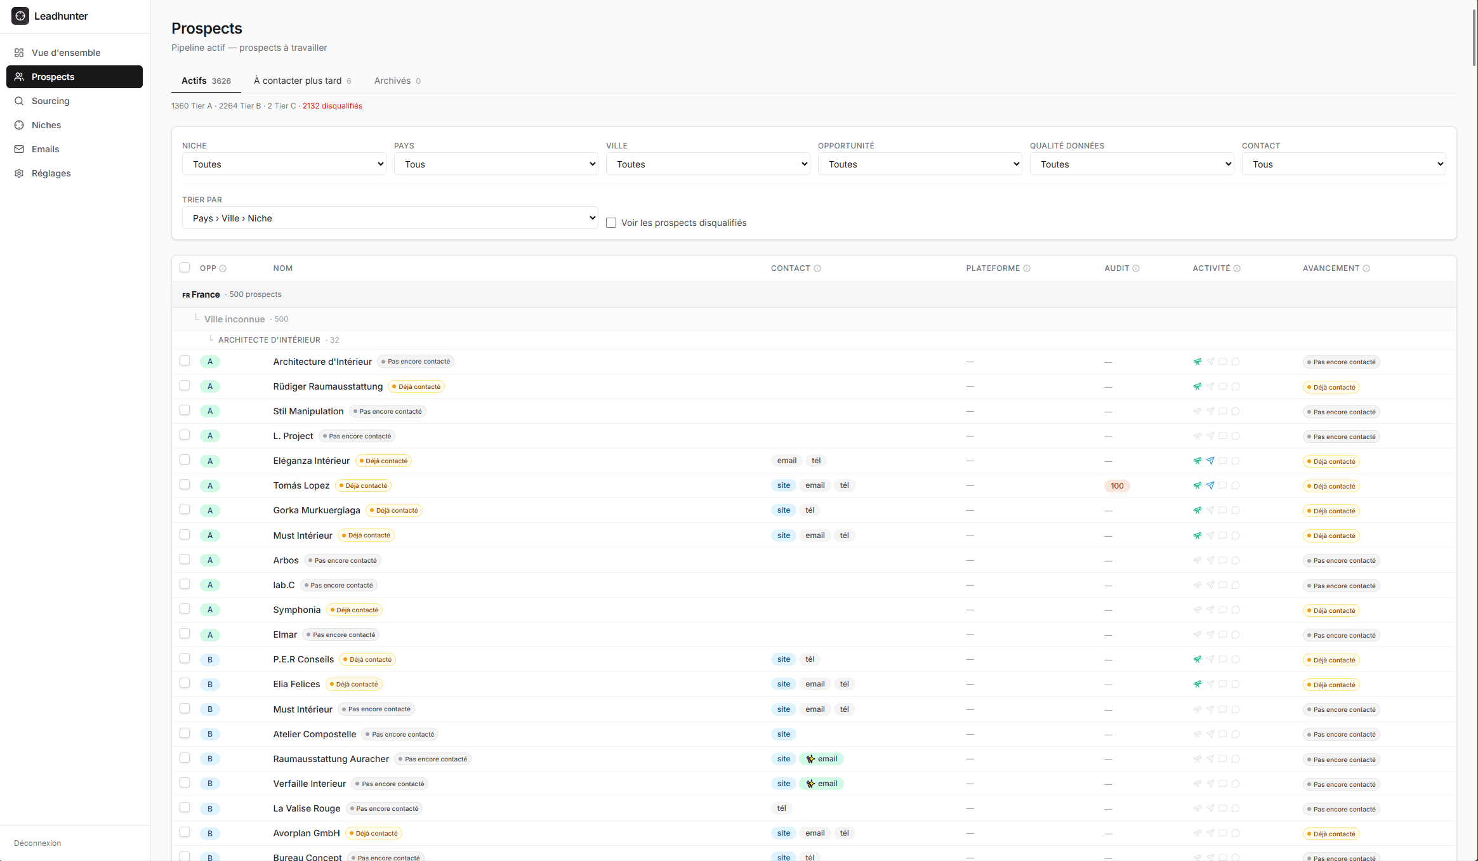Click square message icon in Symphonia row
The image size is (1478, 861).
pyautogui.click(x=1223, y=610)
